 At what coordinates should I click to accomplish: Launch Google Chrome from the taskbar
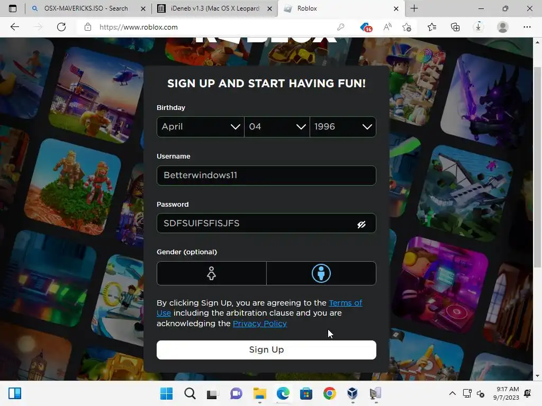(329, 393)
